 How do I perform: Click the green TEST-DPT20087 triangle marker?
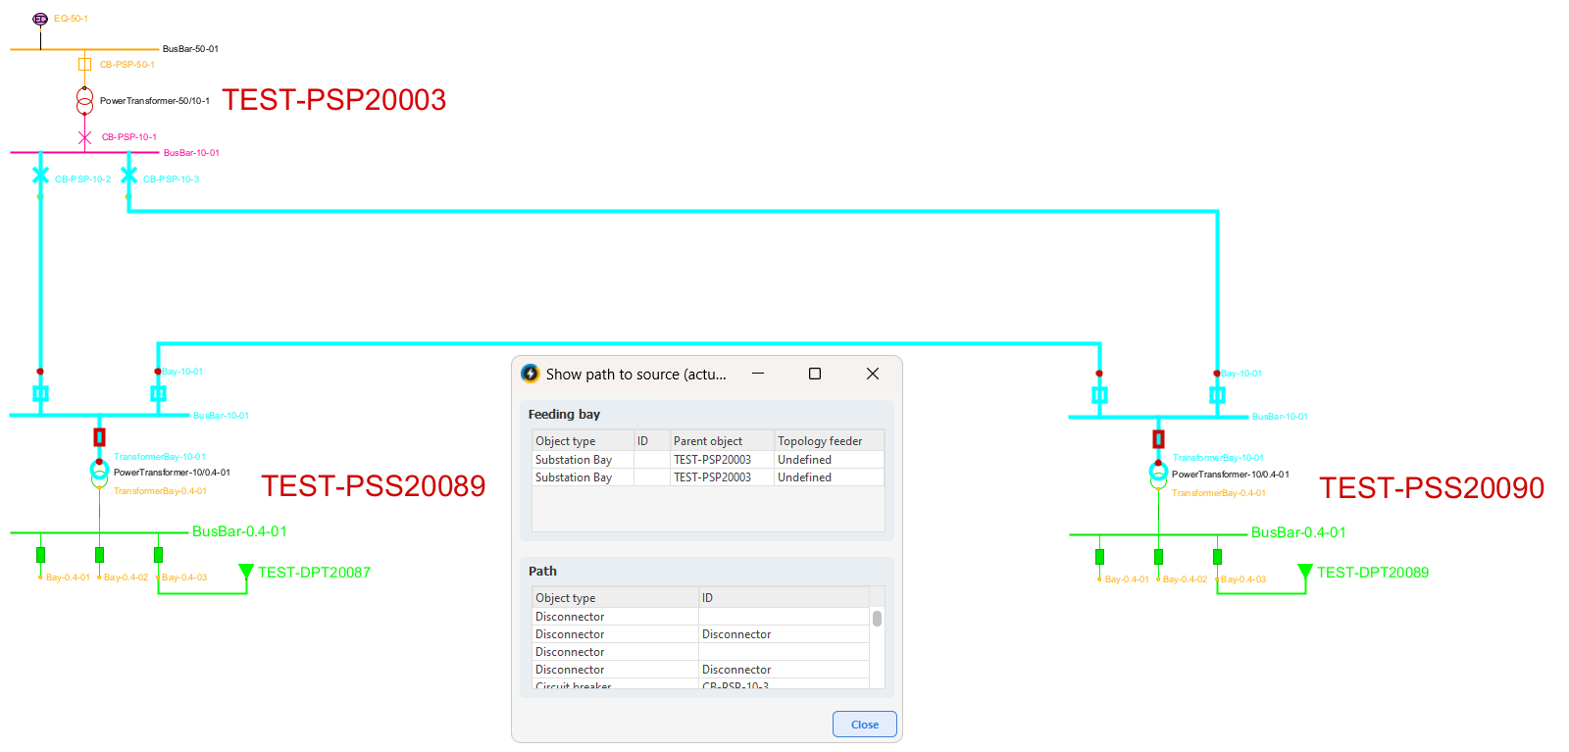(x=246, y=571)
